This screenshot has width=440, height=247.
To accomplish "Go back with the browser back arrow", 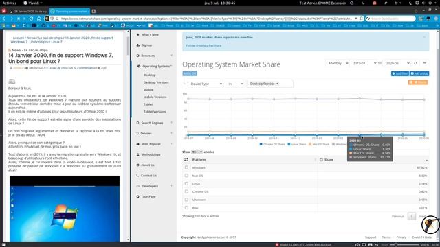I will [x=4, y=19].
